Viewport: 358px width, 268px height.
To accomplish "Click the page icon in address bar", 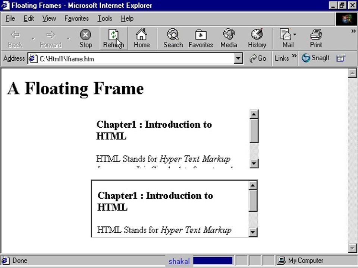I will (33, 58).
